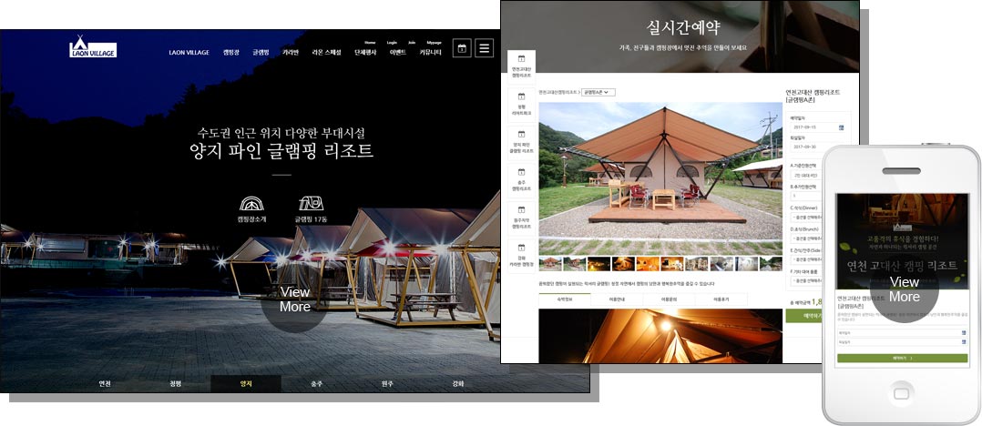Open the calendar reservation icon in header
This screenshot has height=426, width=982.
pos(462,48)
